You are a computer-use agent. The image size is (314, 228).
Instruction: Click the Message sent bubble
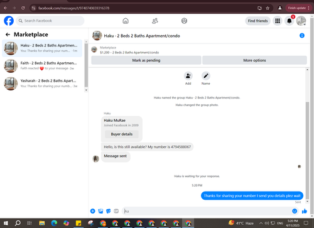(116, 156)
